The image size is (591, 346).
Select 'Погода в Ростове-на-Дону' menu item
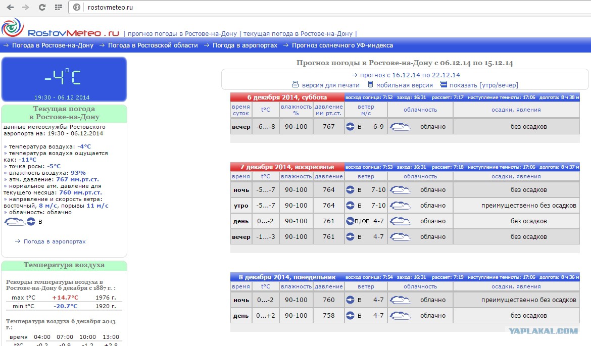click(53, 45)
